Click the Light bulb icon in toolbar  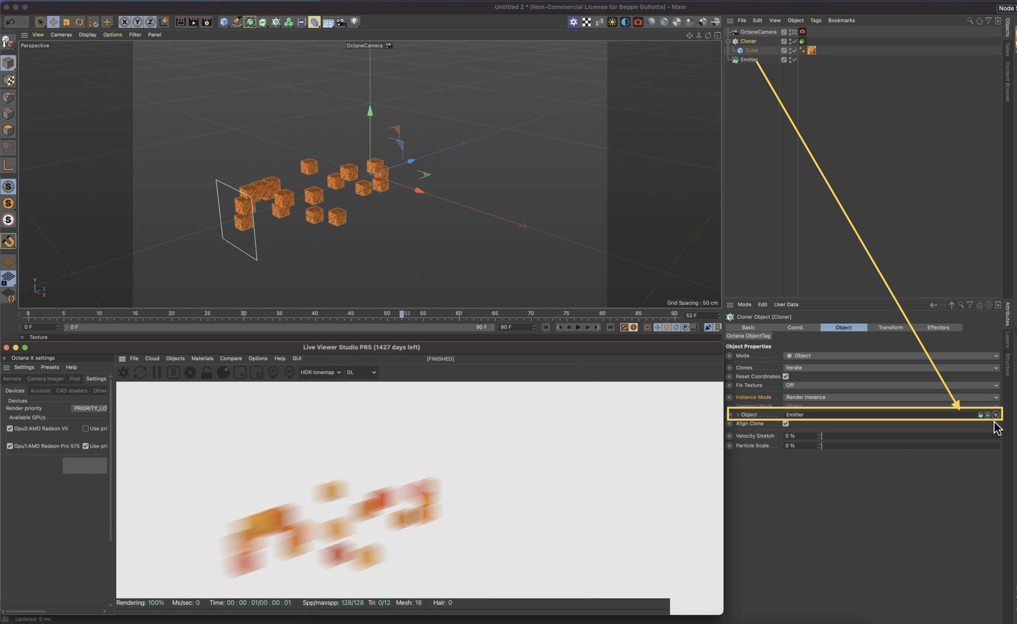pyautogui.click(x=355, y=22)
